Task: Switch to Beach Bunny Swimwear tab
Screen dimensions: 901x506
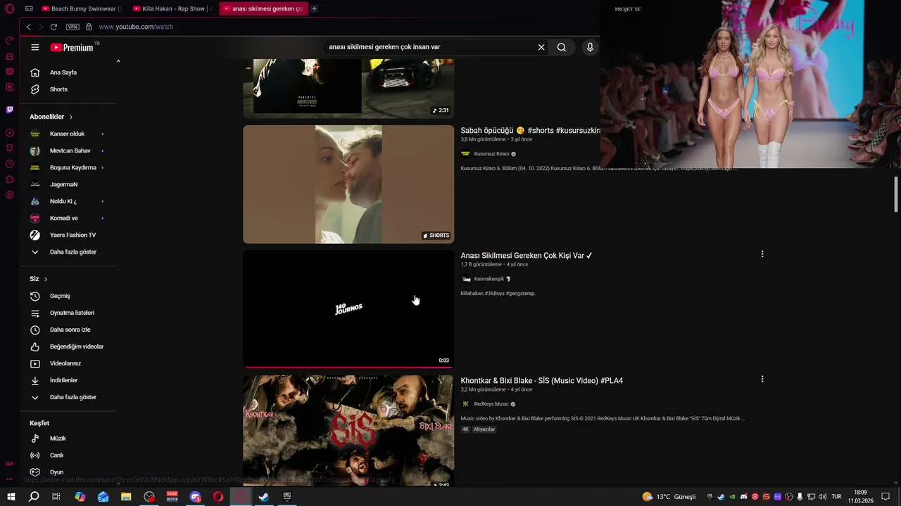Action: click(x=82, y=8)
